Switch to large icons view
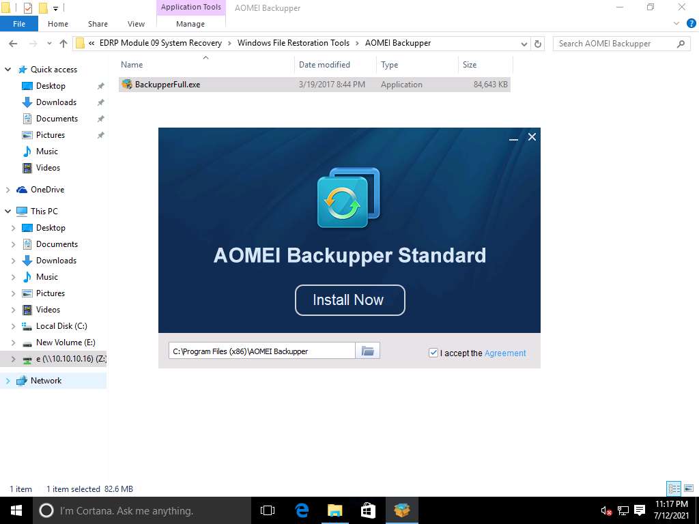 689,489
